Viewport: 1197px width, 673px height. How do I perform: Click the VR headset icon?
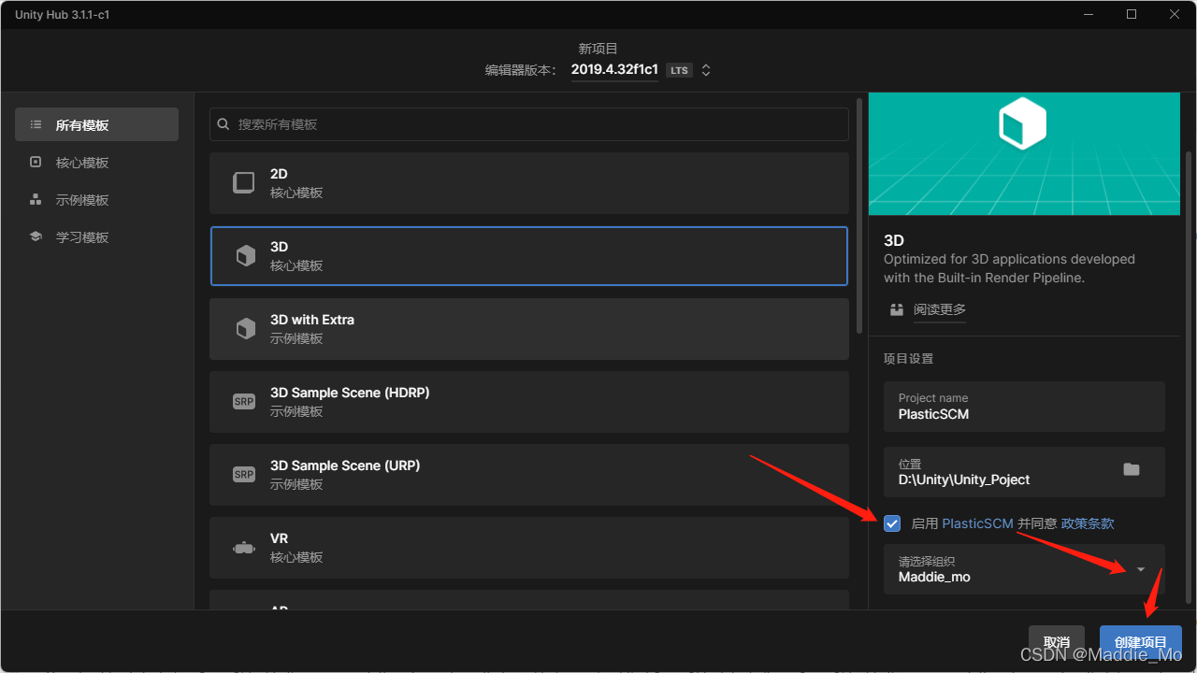[244, 548]
